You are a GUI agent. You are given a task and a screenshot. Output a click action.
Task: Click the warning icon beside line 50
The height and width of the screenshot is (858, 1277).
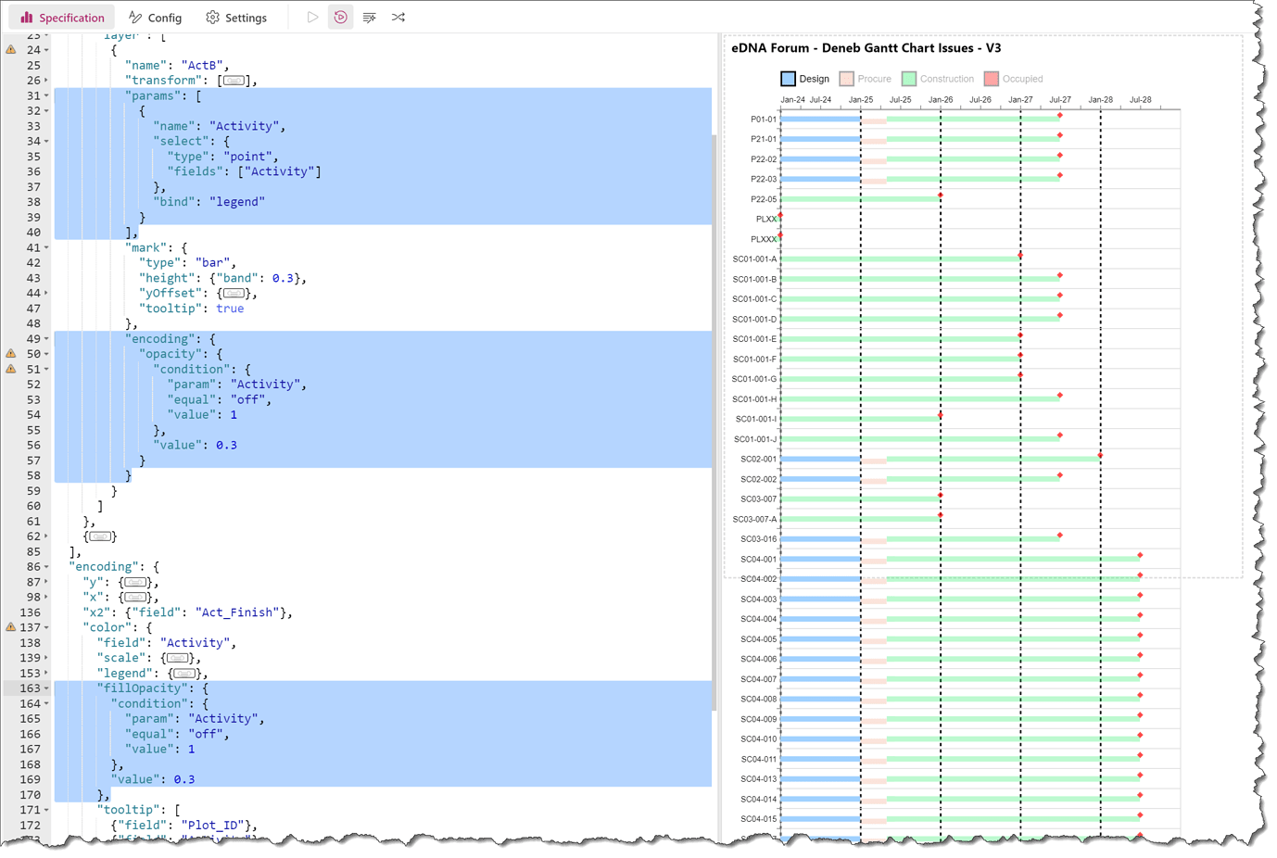coord(10,353)
